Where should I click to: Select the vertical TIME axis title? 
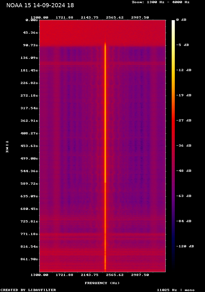coord(7,147)
